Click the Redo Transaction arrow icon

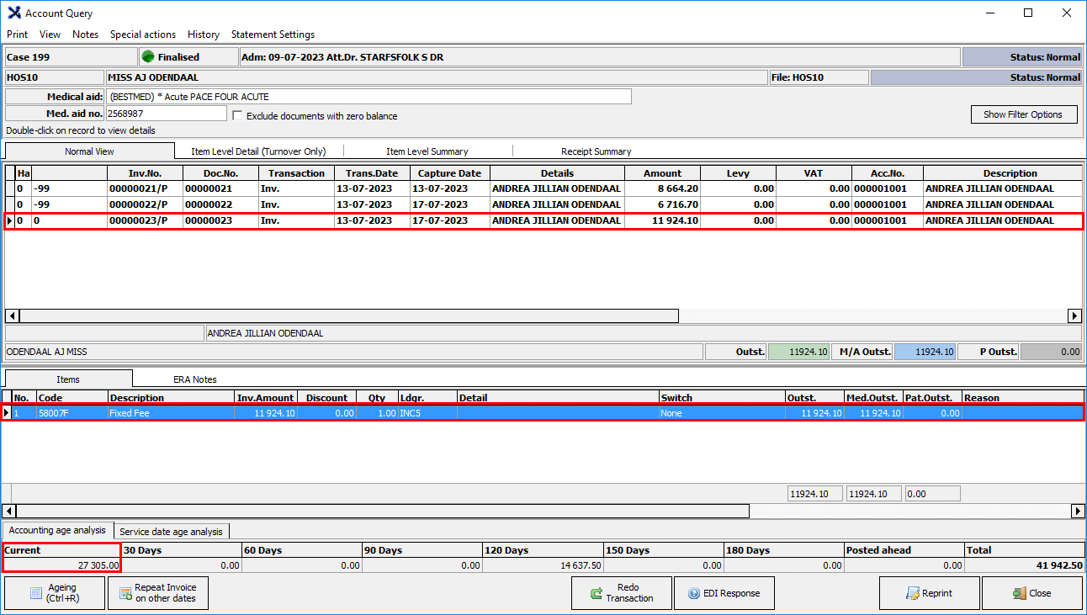(x=595, y=593)
